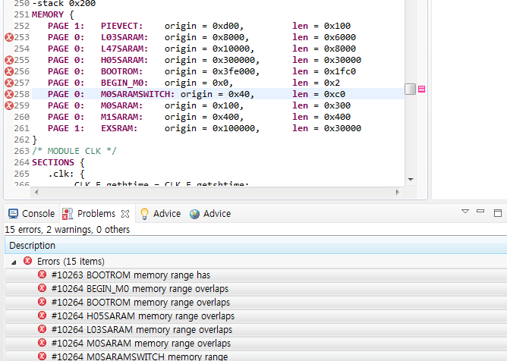507x361 pixels.
Task: Click the error marker on line 259
Action: pos(9,105)
